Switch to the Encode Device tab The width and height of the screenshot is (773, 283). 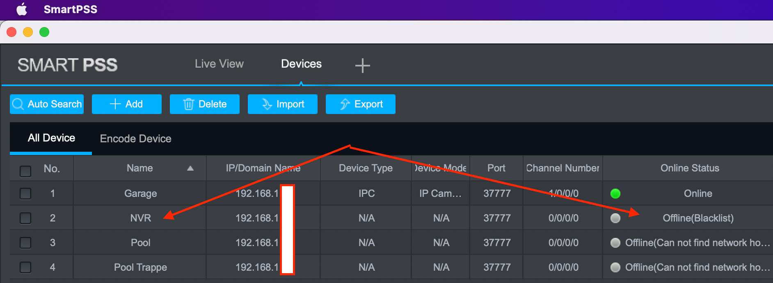point(135,139)
